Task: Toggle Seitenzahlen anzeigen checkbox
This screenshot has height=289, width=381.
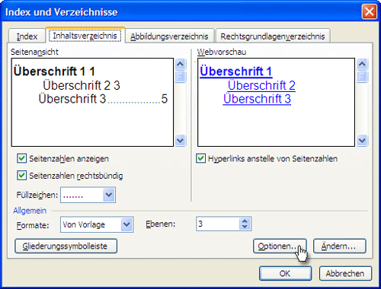Action: click(x=21, y=158)
